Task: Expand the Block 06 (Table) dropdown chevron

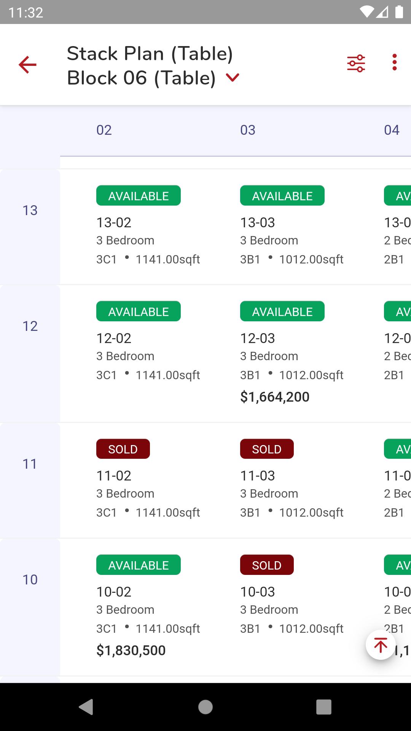Action: click(233, 78)
